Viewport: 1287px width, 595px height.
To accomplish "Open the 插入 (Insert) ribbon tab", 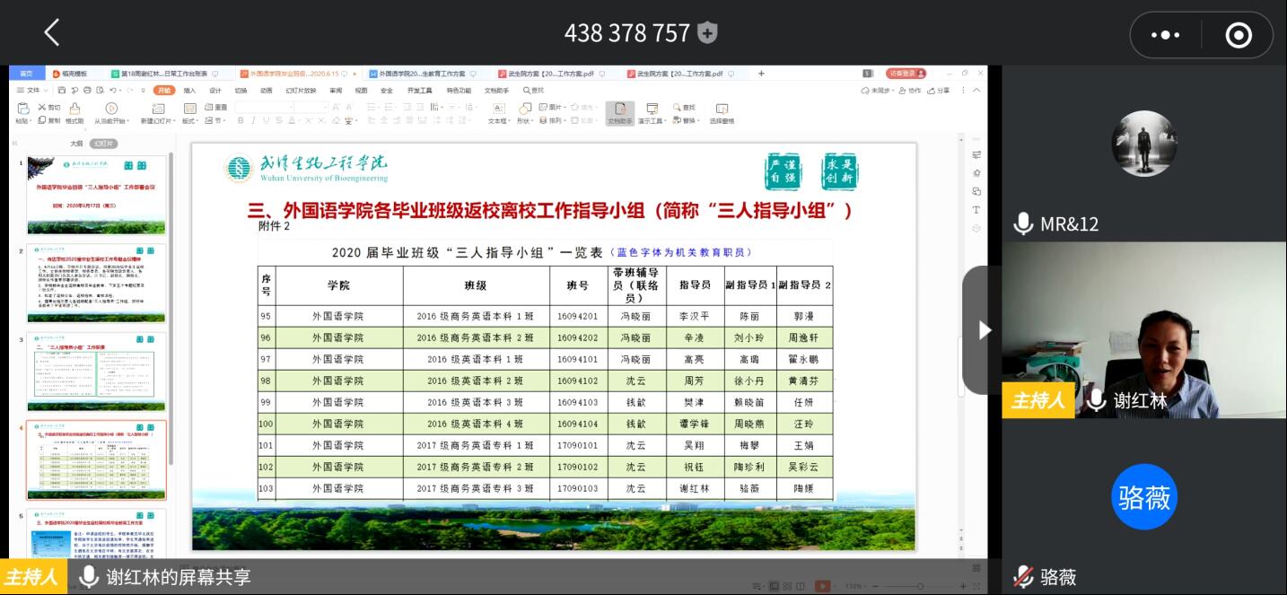I will [x=189, y=91].
